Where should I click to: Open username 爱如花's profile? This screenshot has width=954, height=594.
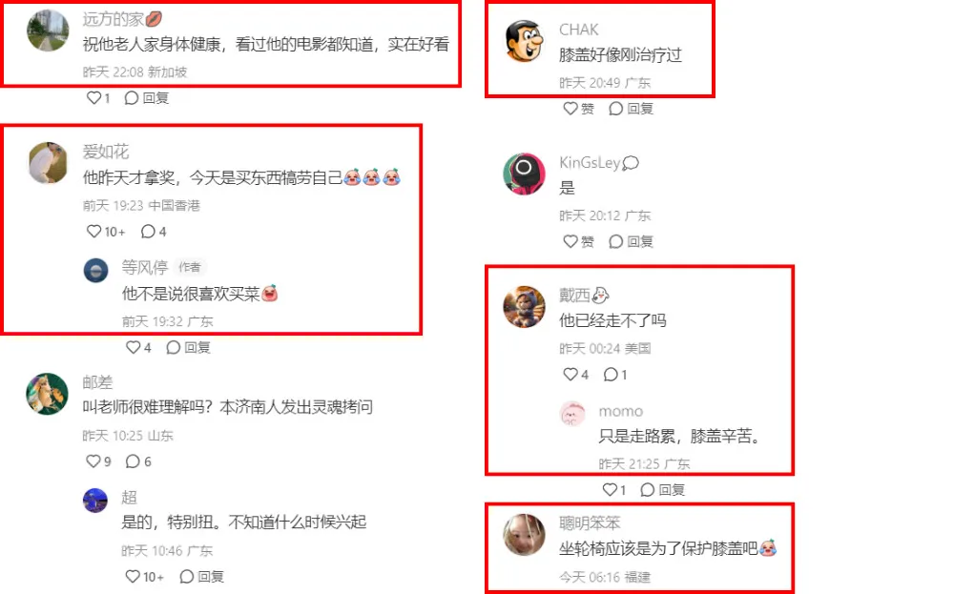[106, 152]
